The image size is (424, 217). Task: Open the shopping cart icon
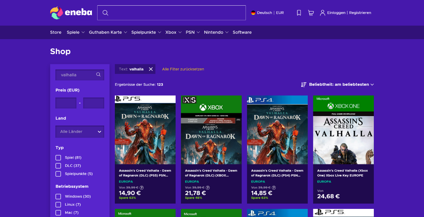pyautogui.click(x=311, y=13)
